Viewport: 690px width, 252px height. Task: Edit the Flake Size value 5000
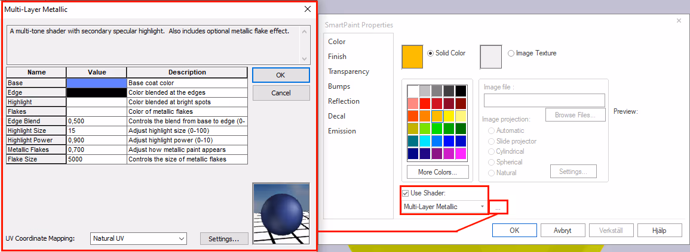96,160
